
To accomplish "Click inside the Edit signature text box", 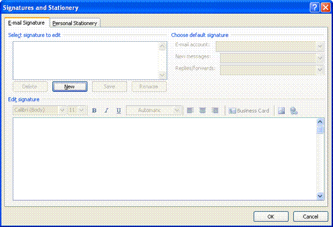I will [x=165, y=159].
